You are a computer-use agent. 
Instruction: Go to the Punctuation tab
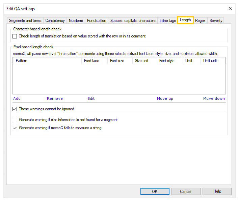(x=97, y=21)
